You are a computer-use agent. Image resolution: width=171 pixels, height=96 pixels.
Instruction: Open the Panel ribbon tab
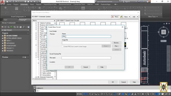[32, 4]
